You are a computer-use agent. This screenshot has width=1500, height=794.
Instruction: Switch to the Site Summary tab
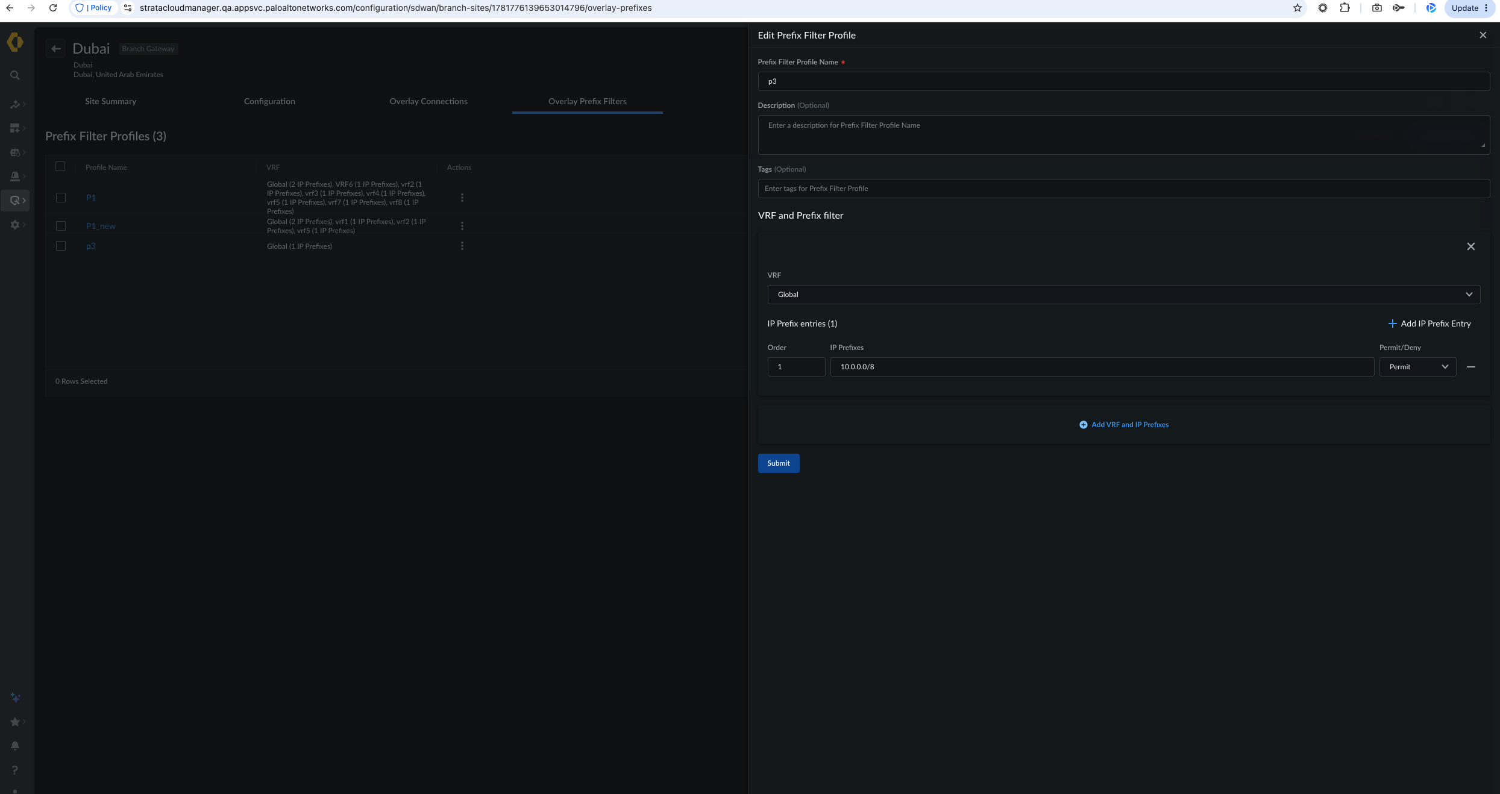[x=111, y=101]
